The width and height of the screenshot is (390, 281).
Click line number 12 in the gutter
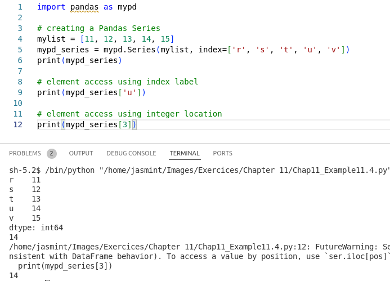pyautogui.click(x=18, y=124)
